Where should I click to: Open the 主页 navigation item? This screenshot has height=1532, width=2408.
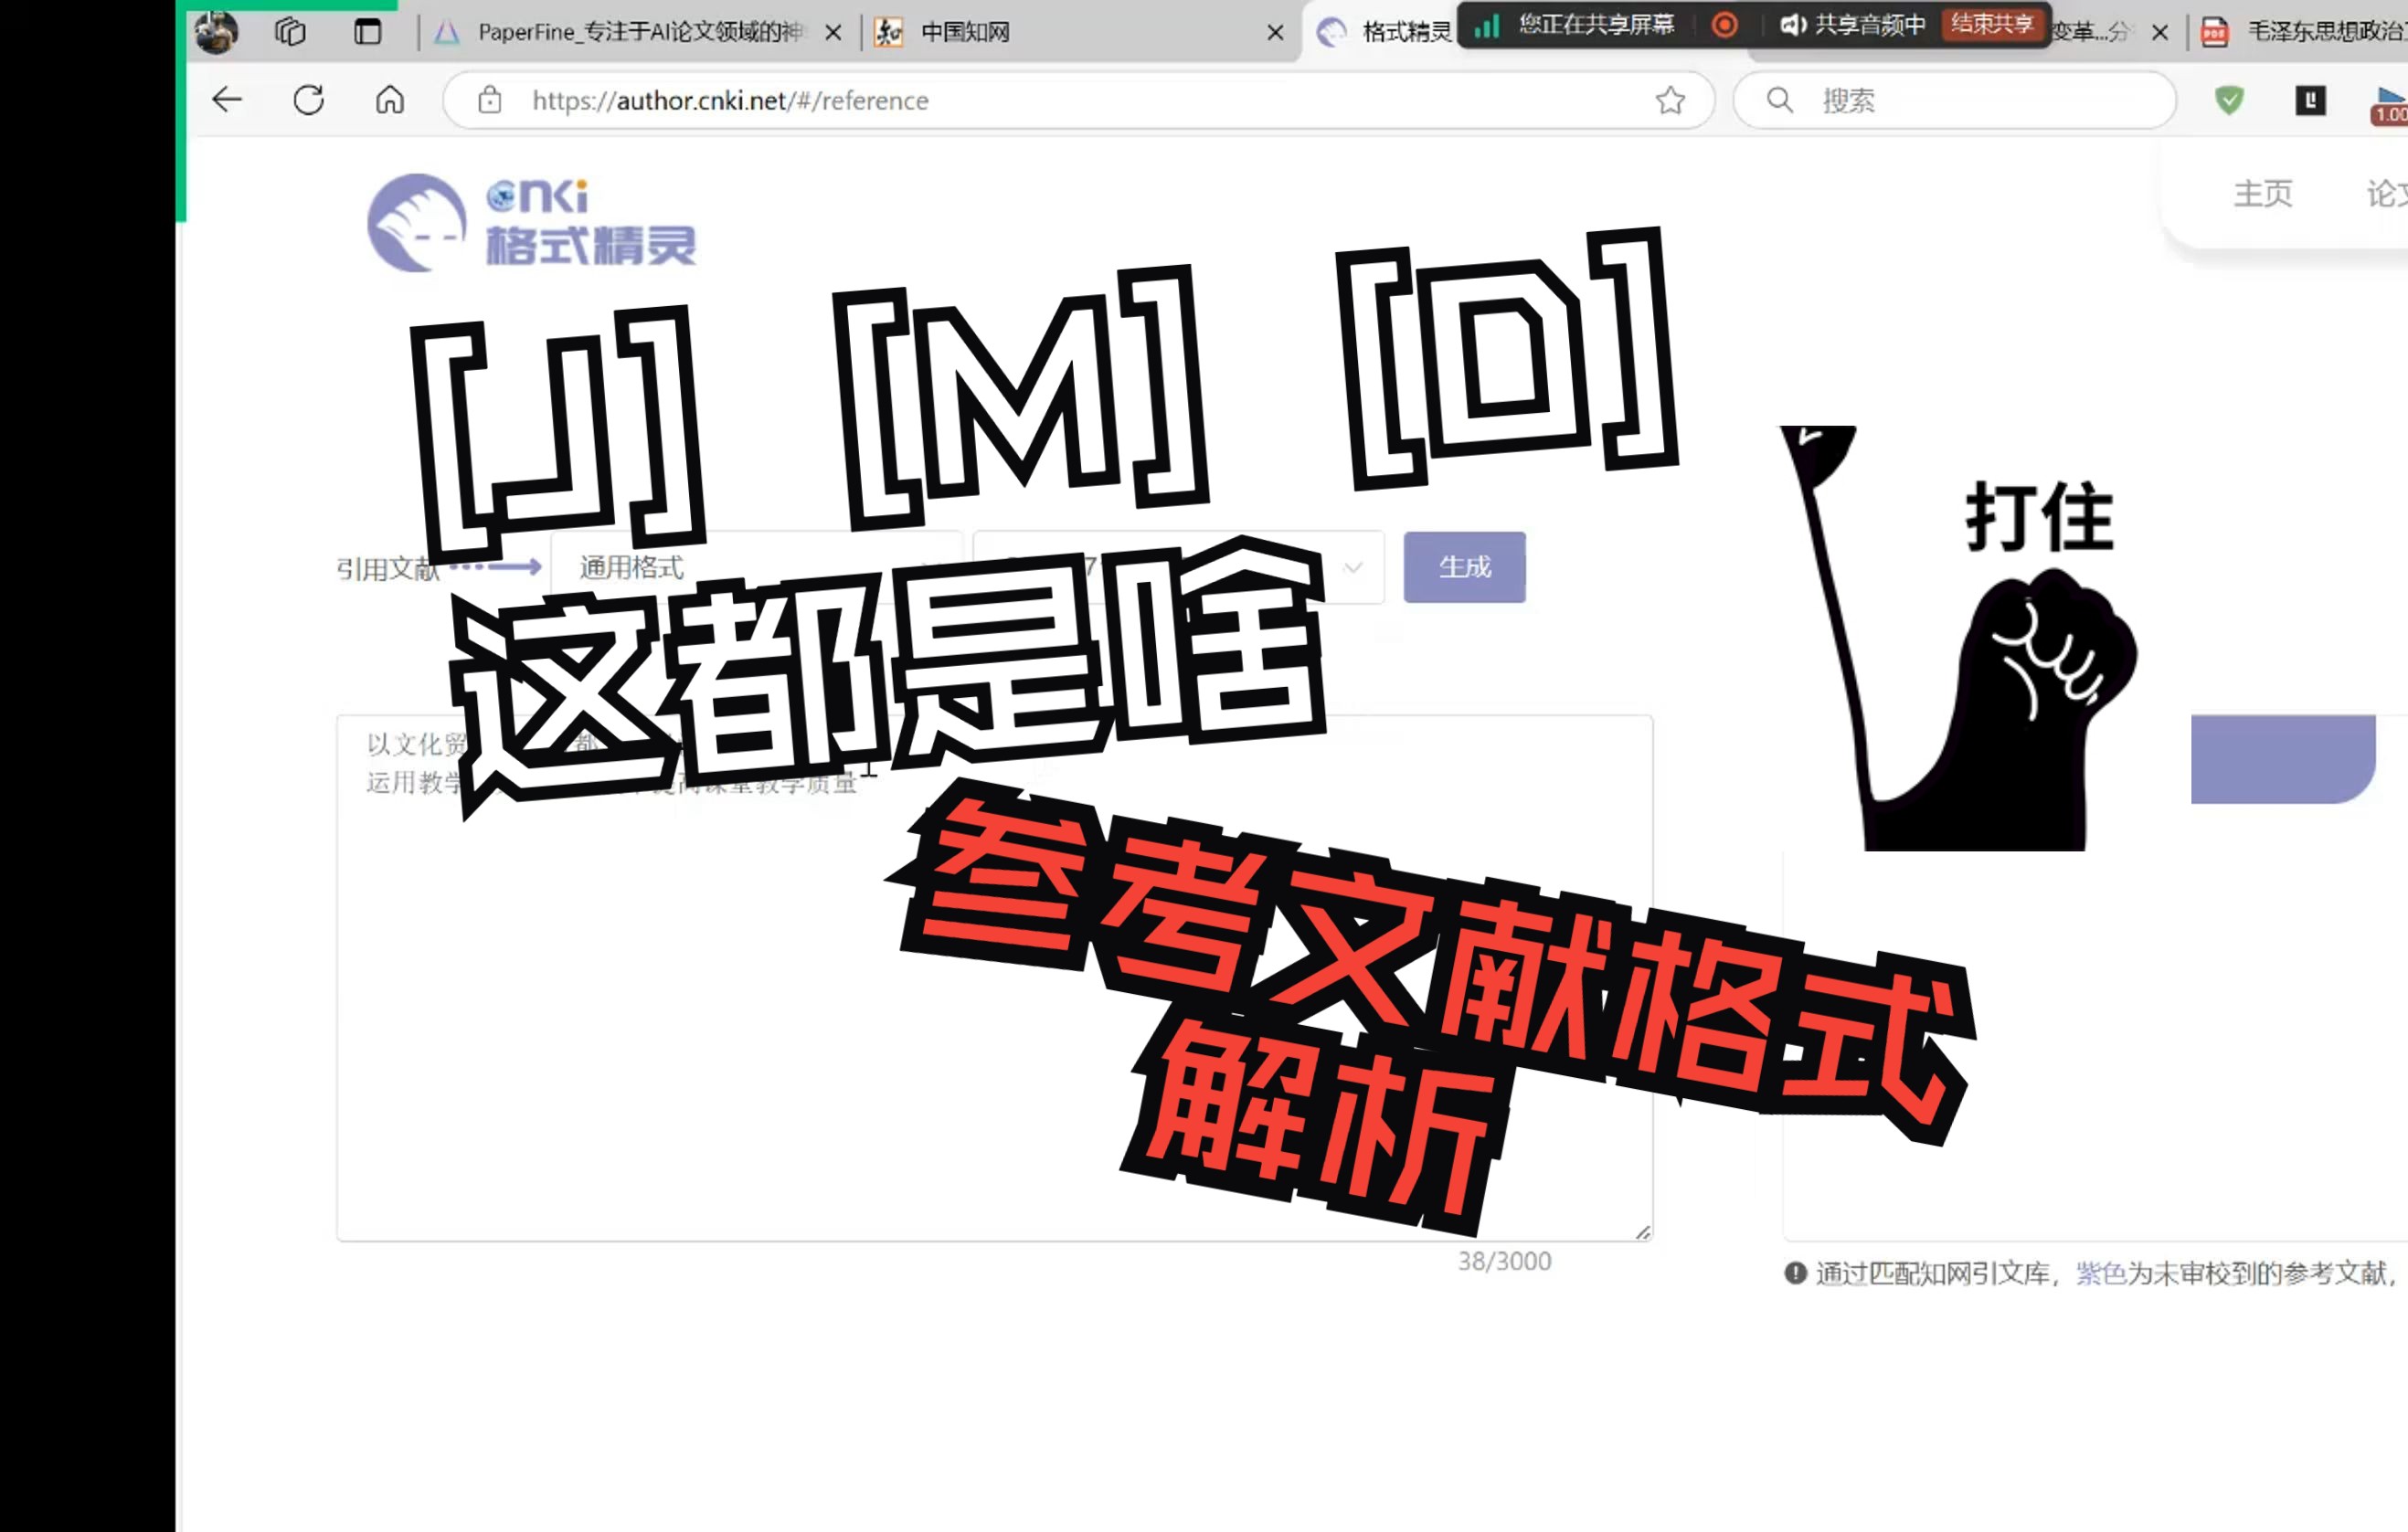coord(2262,193)
